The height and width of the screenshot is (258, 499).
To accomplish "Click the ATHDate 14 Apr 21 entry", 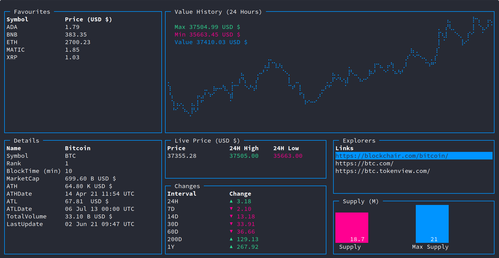I will (100, 194).
